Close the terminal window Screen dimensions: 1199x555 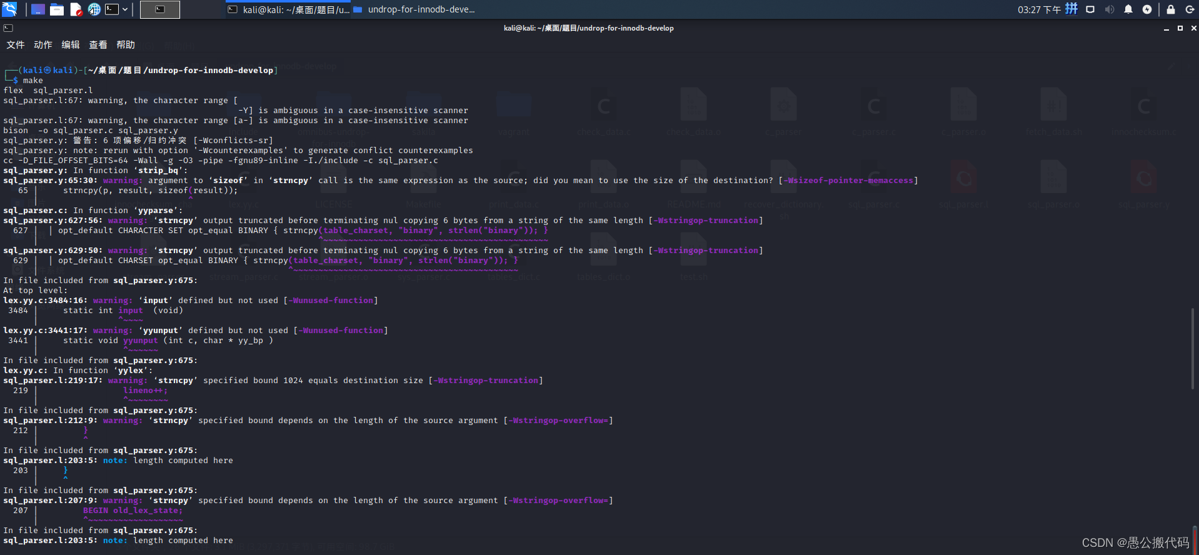pos(1193,28)
